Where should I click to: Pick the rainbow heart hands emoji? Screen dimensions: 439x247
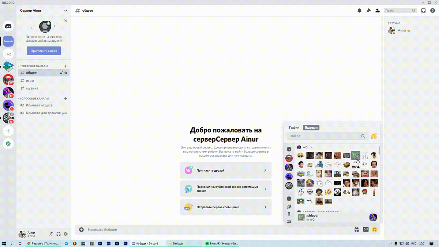(301, 174)
